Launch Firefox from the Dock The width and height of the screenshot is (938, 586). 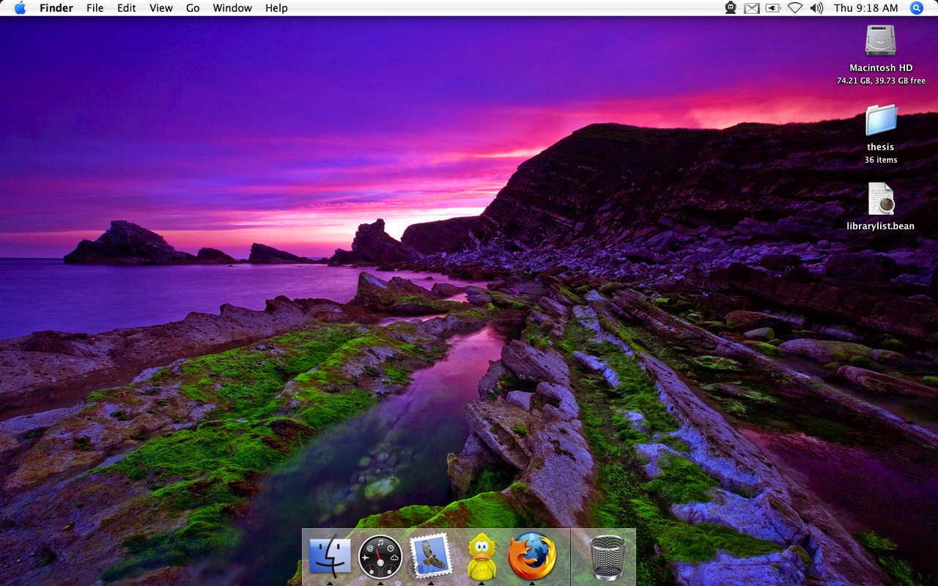pos(532,556)
